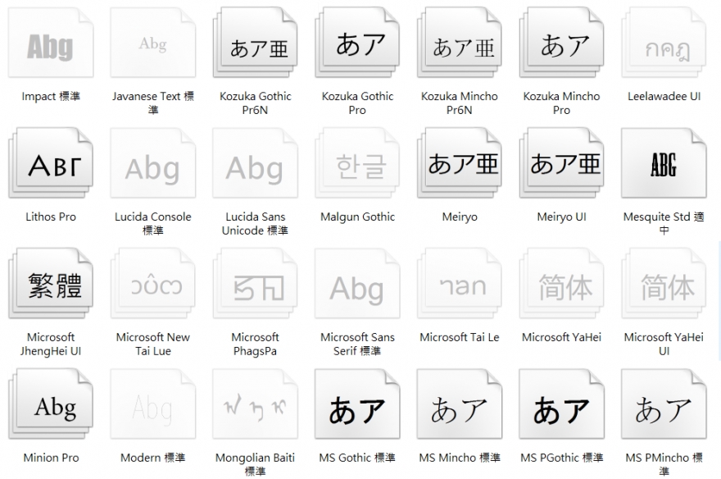
Task: Open the Microsoft JhengHei UI font family
Action: click(50, 287)
